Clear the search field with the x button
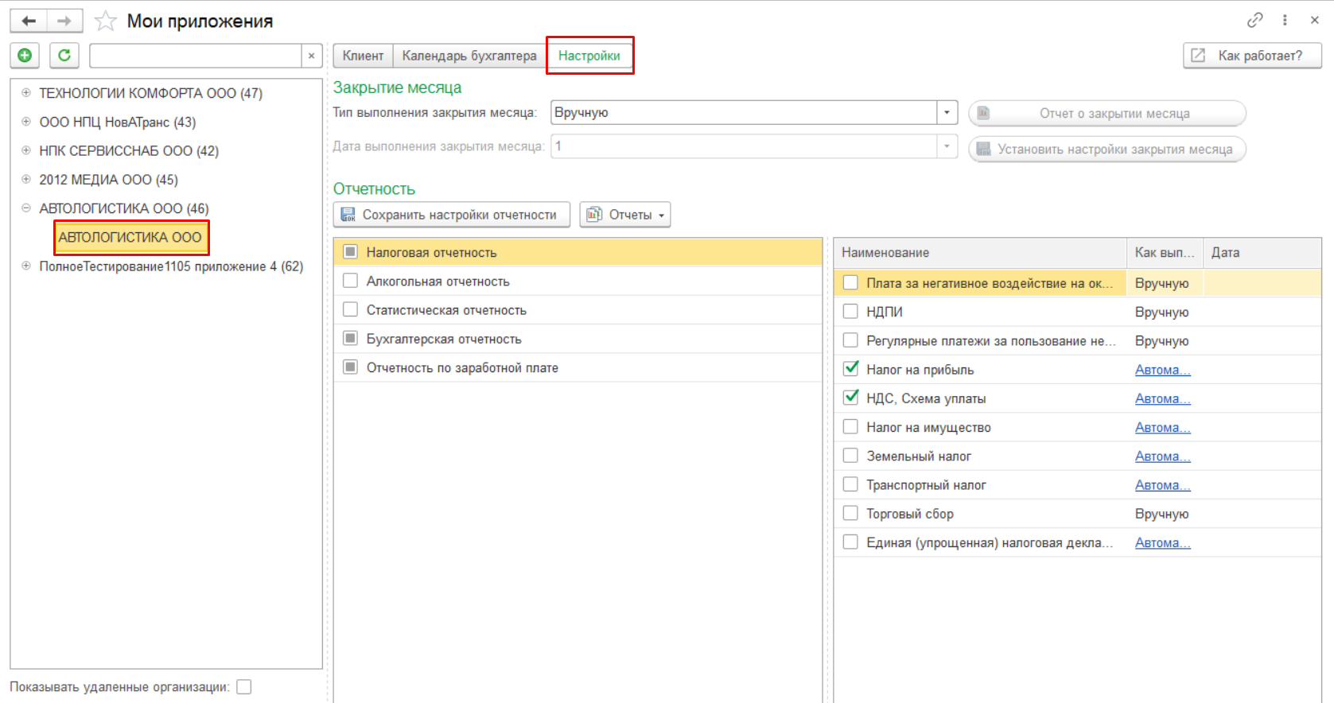This screenshot has width=1334, height=703. pyautogui.click(x=312, y=56)
